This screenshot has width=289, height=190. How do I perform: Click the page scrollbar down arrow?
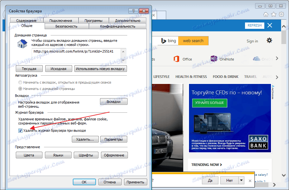click(284, 175)
